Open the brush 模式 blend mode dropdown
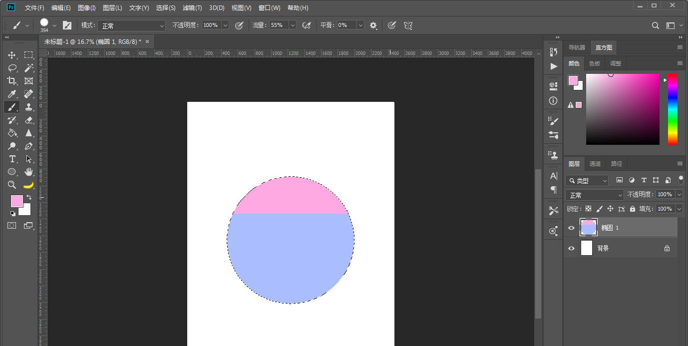688x346 pixels. click(x=131, y=25)
